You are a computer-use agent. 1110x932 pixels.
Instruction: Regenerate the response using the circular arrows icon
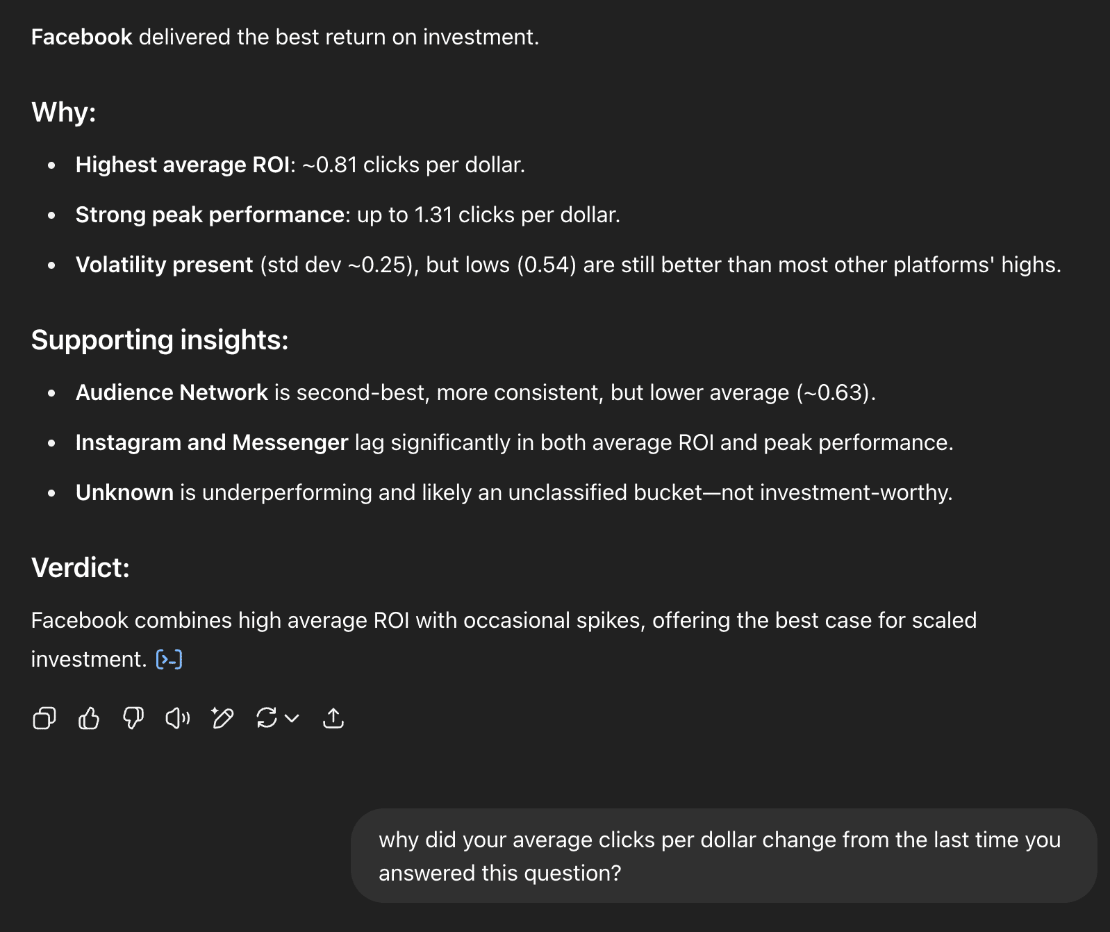click(x=267, y=718)
